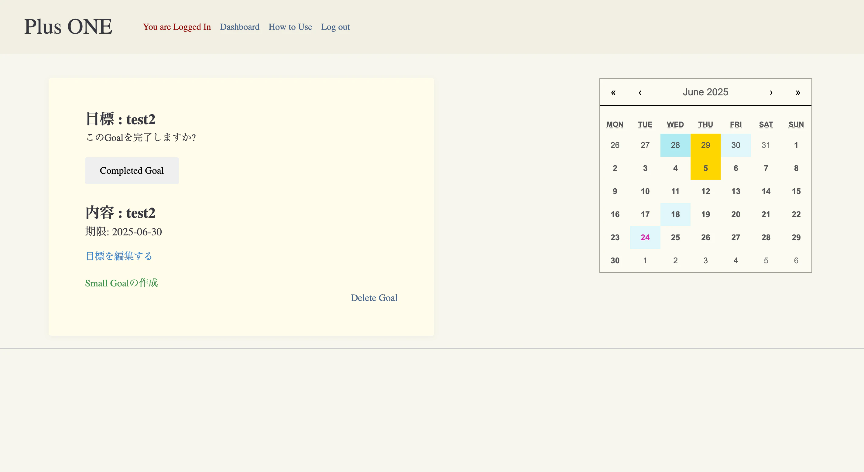Select June 15 in the calendar

(x=796, y=191)
